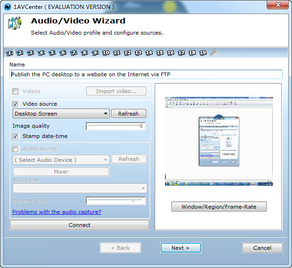This screenshot has width=292, height=268.
Task: Select profile number 15 icon
Action: click(x=160, y=53)
